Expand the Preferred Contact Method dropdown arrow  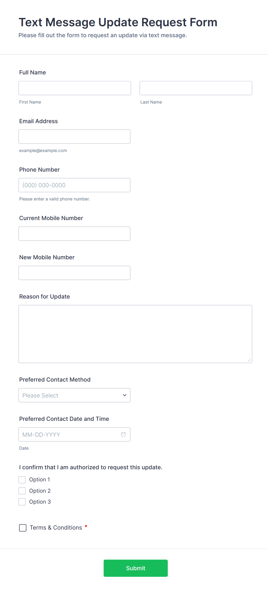(124, 395)
